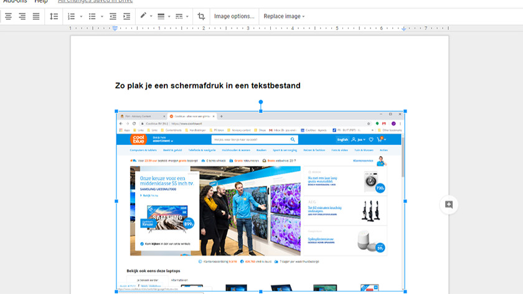Decrease the indent

(113, 16)
